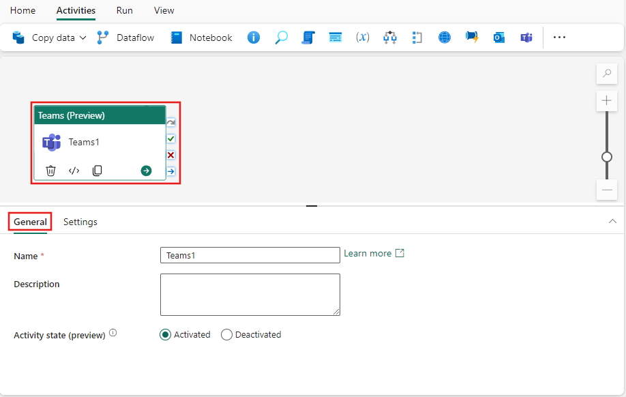Add the Functions lightning activity
This screenshot has height=397, width=626.
coord(472,38)
